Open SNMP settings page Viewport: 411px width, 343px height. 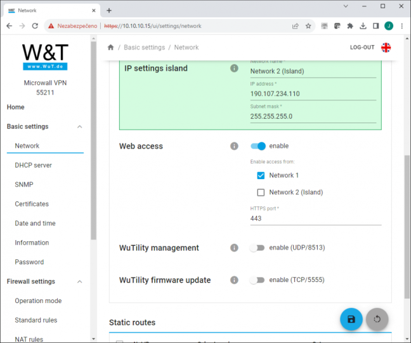coord(24,184)
